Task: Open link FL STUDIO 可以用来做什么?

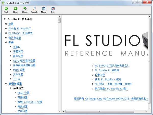Action: tap(112, 66)
